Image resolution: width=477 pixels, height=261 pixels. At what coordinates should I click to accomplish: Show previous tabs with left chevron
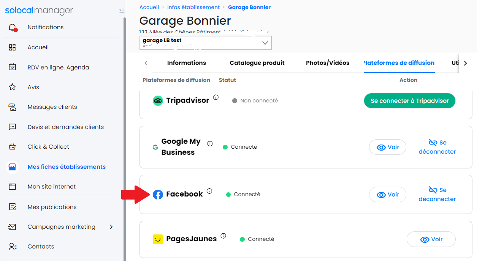click(146, 63)
